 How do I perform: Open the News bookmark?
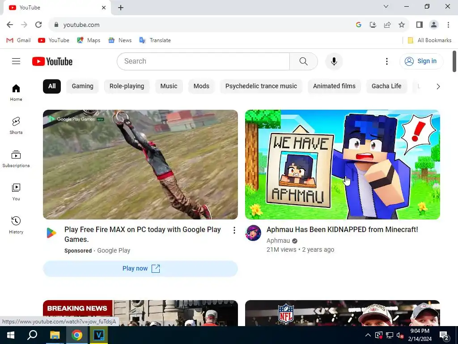120,40
